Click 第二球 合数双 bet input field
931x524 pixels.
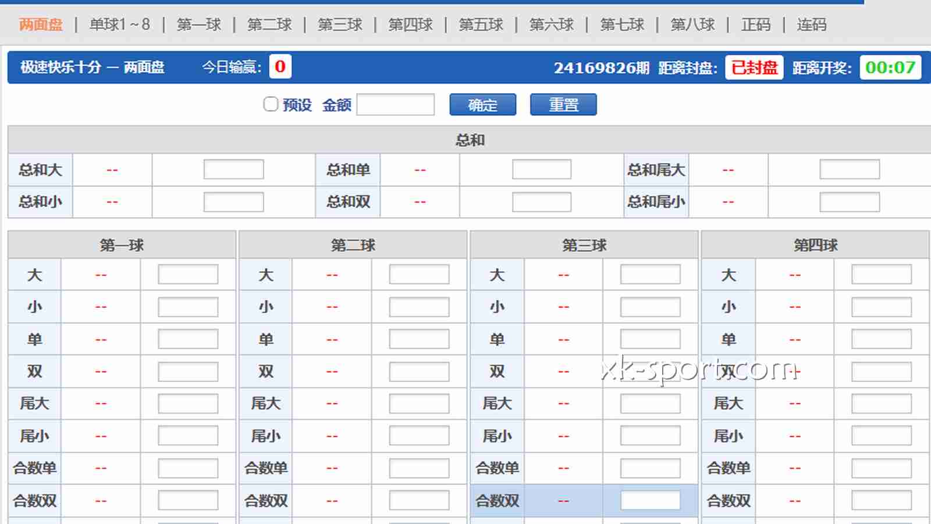point(419,500)
